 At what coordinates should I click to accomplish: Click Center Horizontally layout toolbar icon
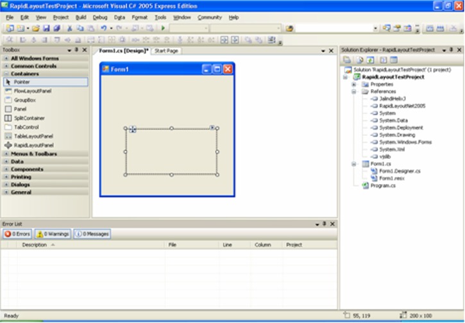(x=224, y=40)
